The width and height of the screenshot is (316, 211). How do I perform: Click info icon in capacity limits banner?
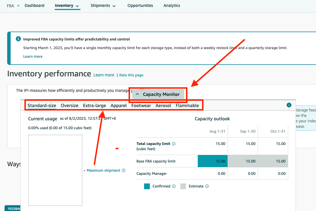[18, 39]
